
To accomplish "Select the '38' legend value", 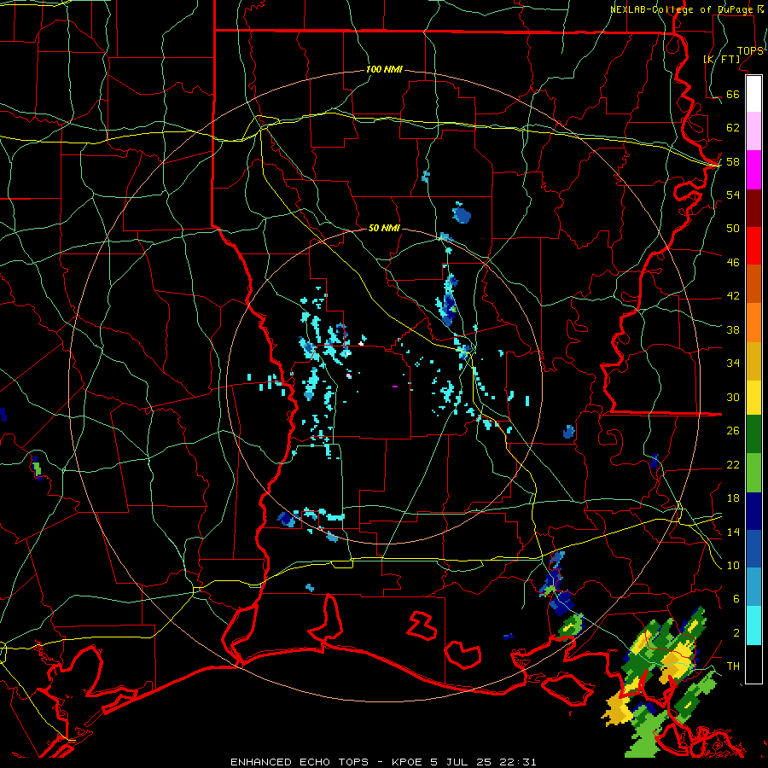I will click(733, 329).
